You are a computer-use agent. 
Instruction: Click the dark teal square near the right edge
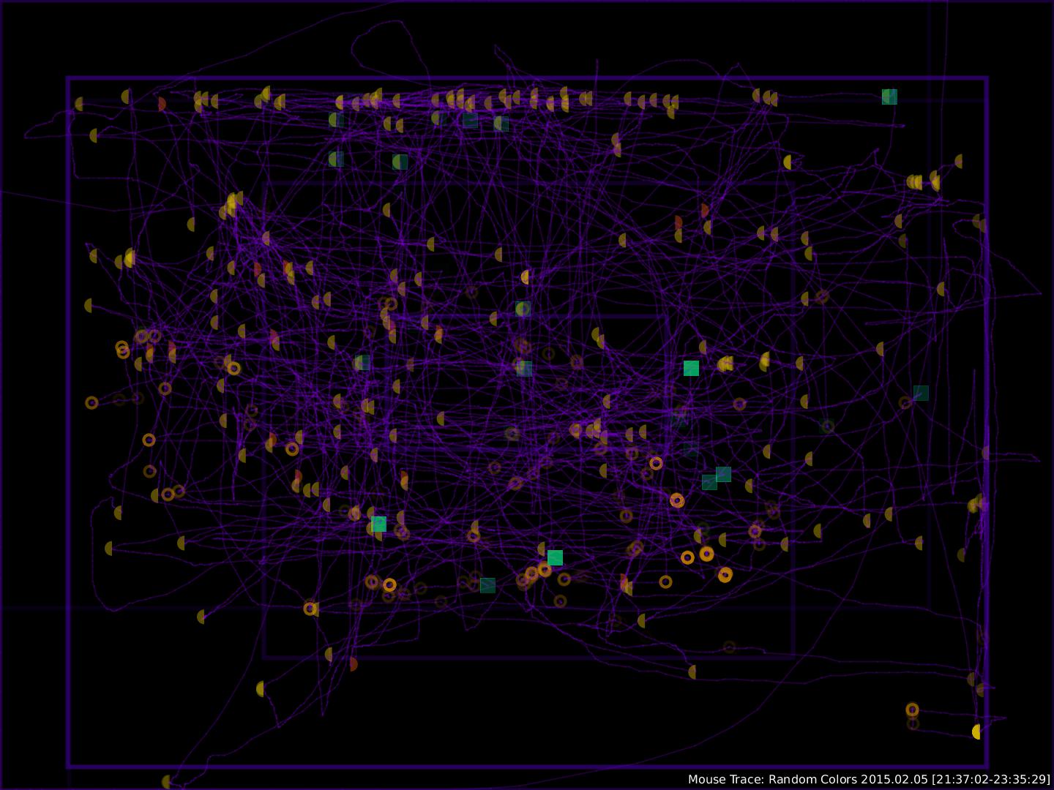coord(921,393)
